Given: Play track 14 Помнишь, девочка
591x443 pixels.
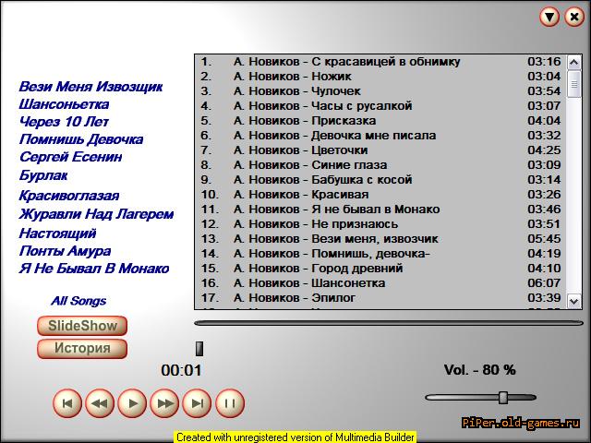Looking at the screenshot, I should coord(380,254).
